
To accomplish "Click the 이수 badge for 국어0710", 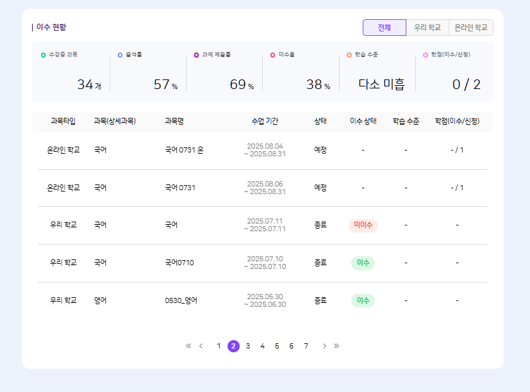I will pyautogui.click(x=363, y=263).
